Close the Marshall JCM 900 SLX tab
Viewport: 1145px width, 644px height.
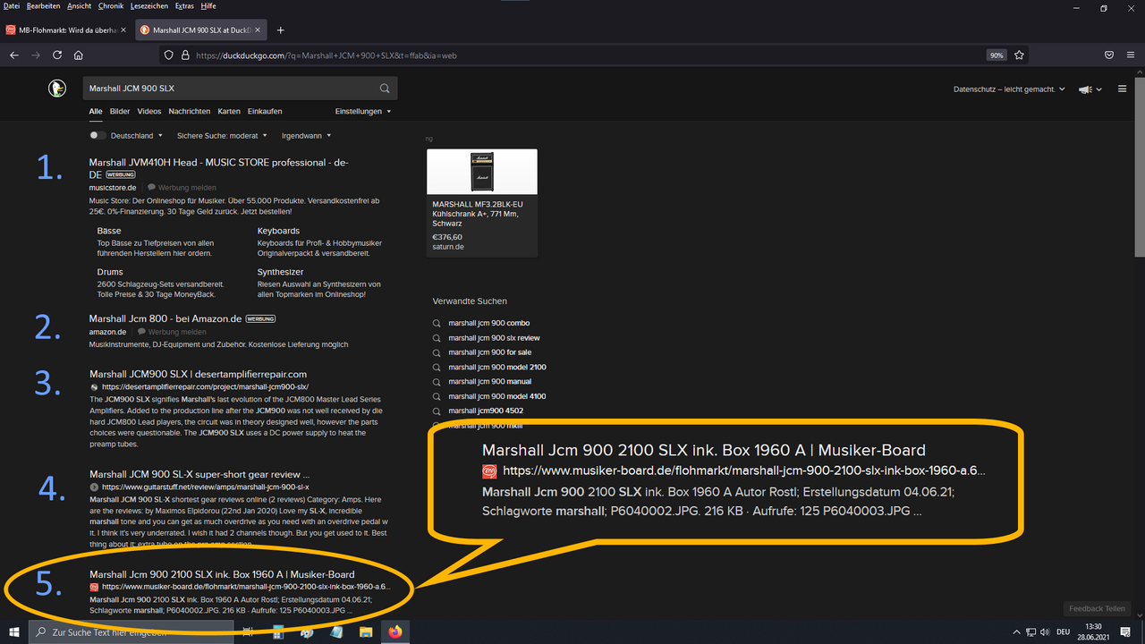pos(259,30)
